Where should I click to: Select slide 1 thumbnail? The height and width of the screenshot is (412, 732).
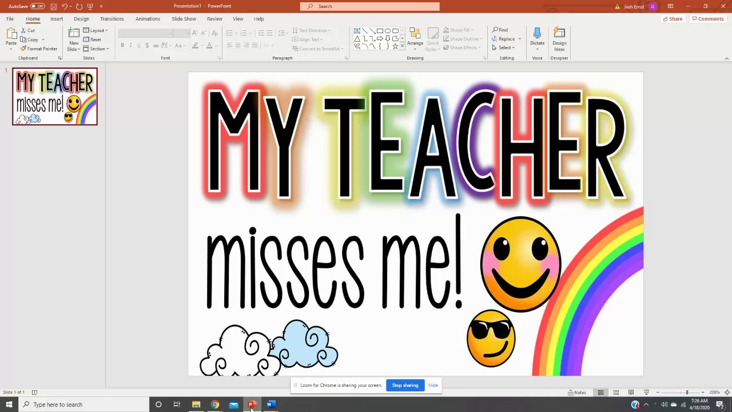[x=55, y=97]
